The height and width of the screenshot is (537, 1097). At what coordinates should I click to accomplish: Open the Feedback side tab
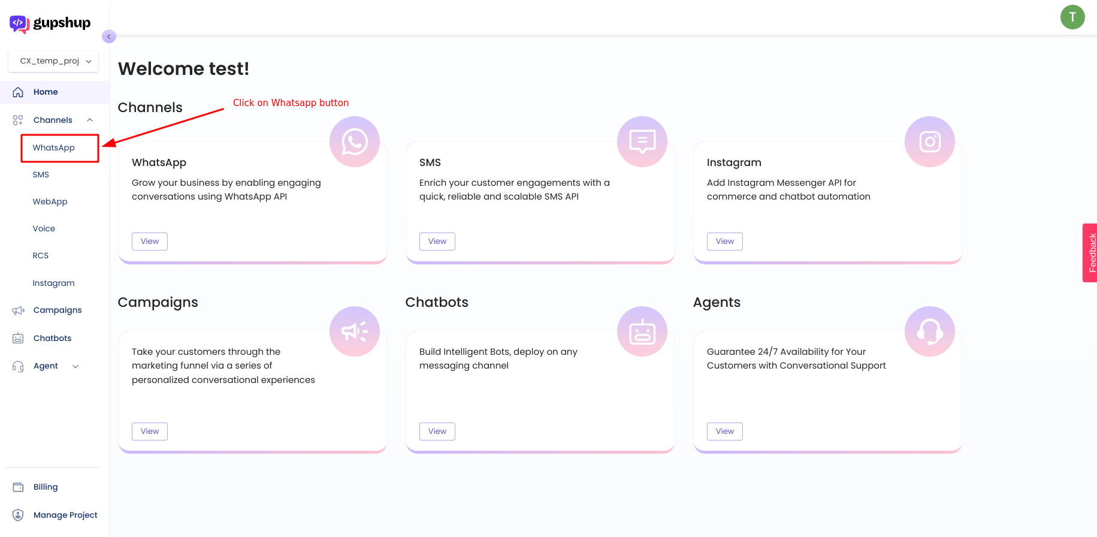[1090, 253]
